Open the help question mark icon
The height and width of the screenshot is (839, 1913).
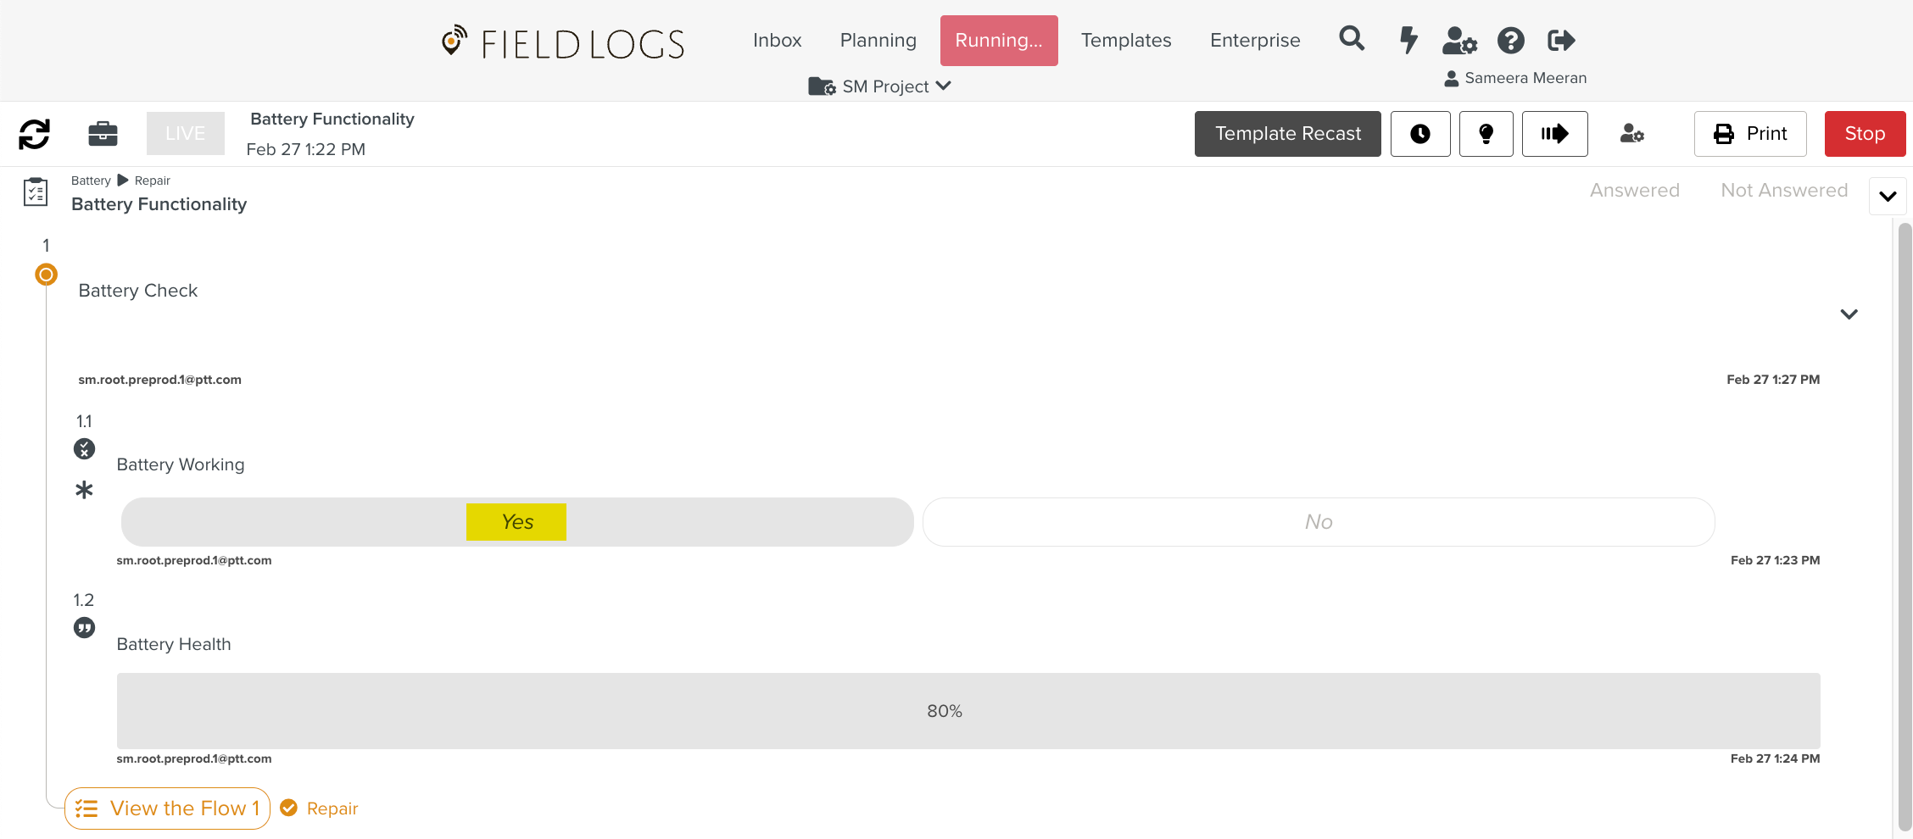click(1510, 40)
